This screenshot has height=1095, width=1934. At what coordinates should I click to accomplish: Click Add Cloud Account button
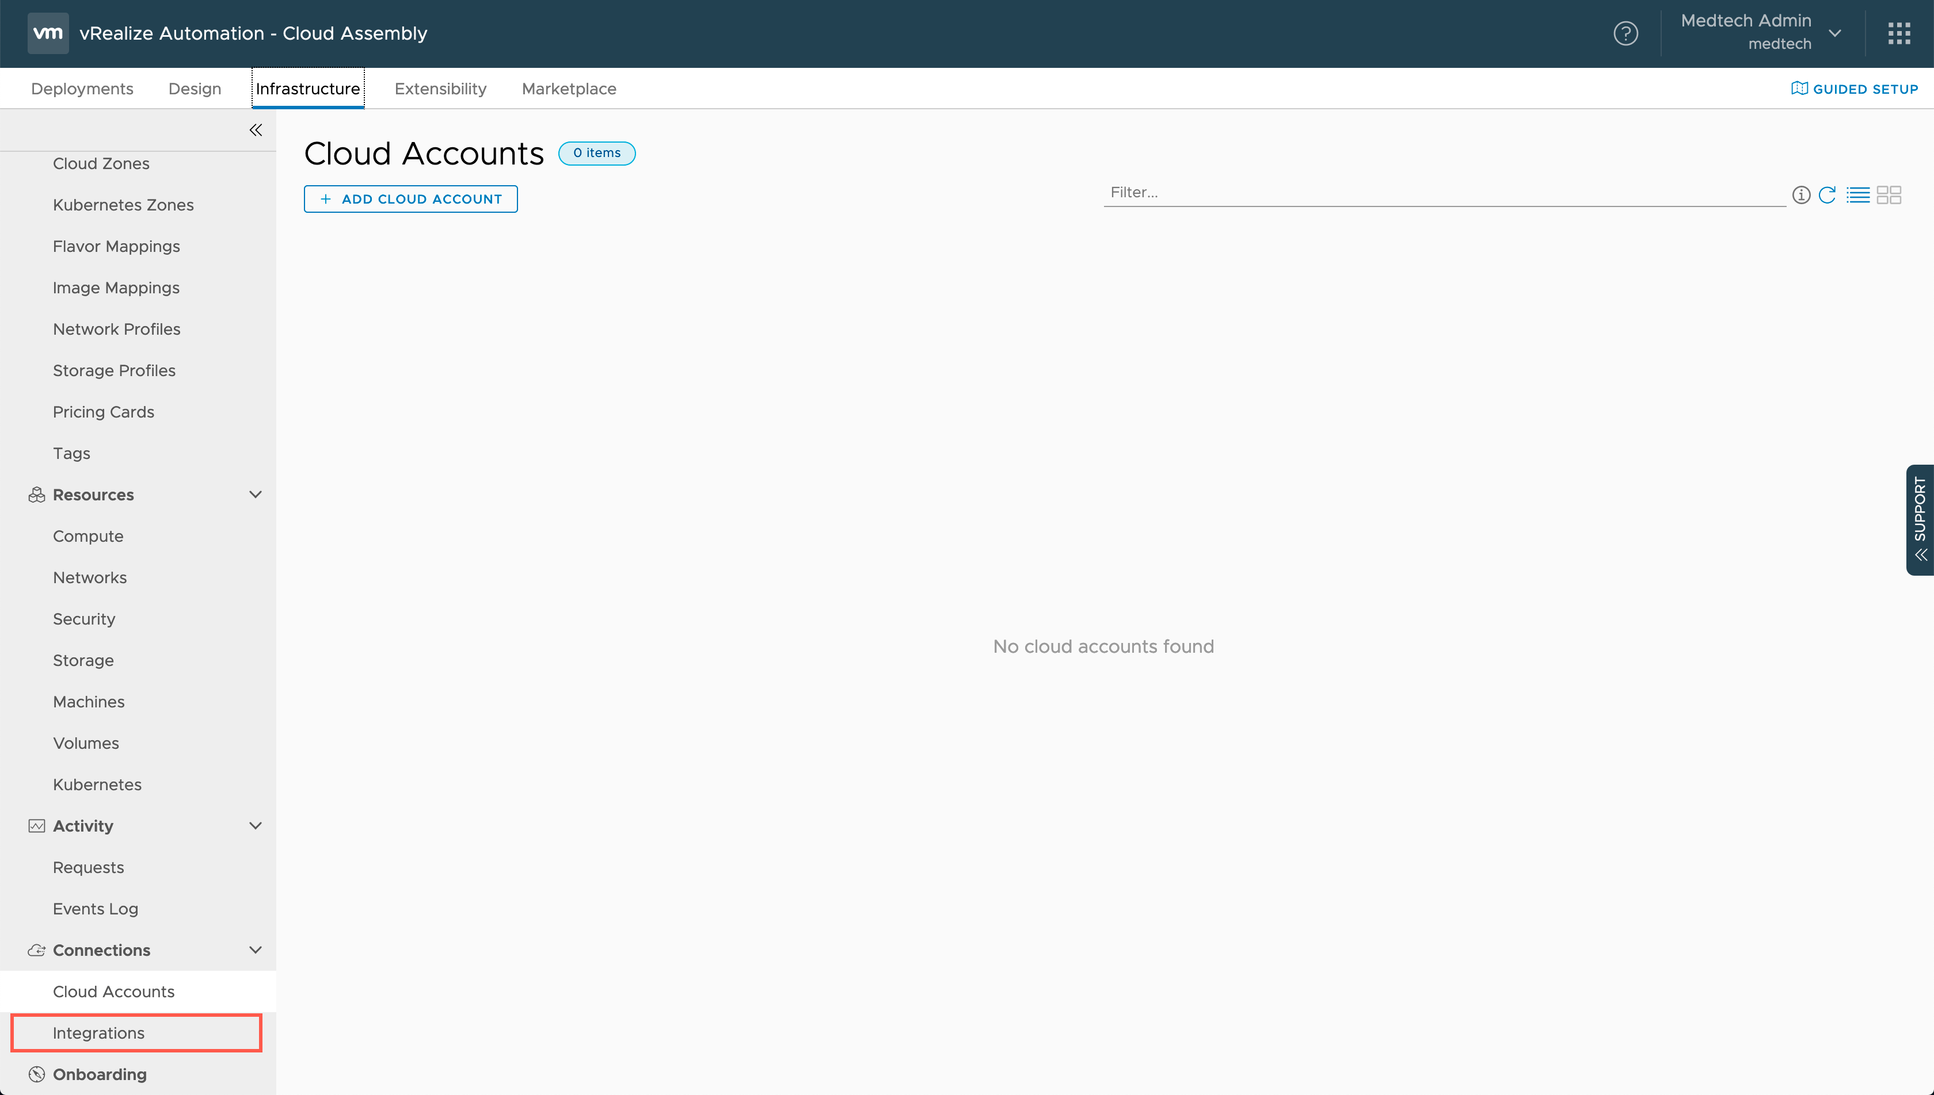pyautogui.click(x=411, y=200)
